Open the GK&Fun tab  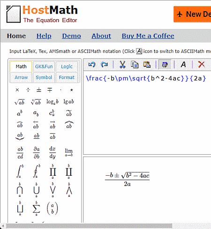click(x=44, y=66)
